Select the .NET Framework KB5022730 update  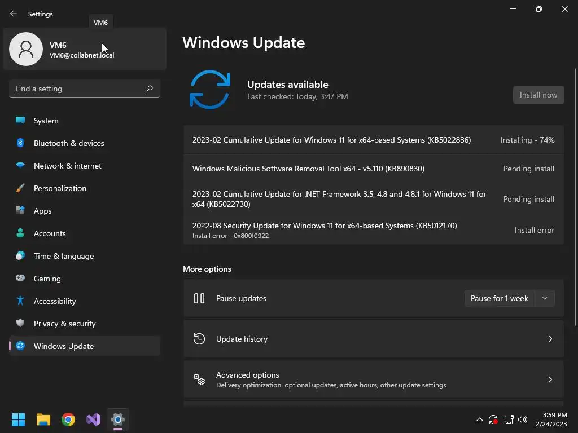pyautogui.click(x=374, y=199)
